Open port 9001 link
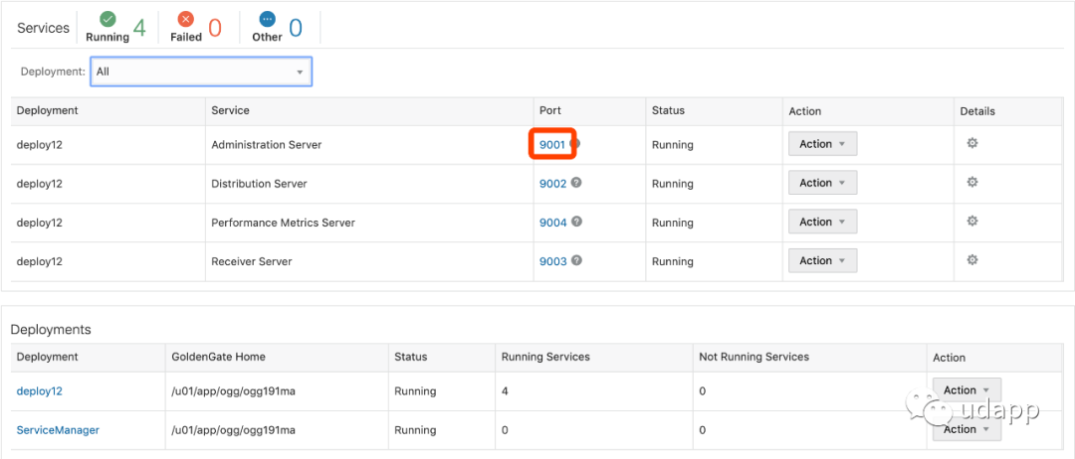 [x=552, y=145]
